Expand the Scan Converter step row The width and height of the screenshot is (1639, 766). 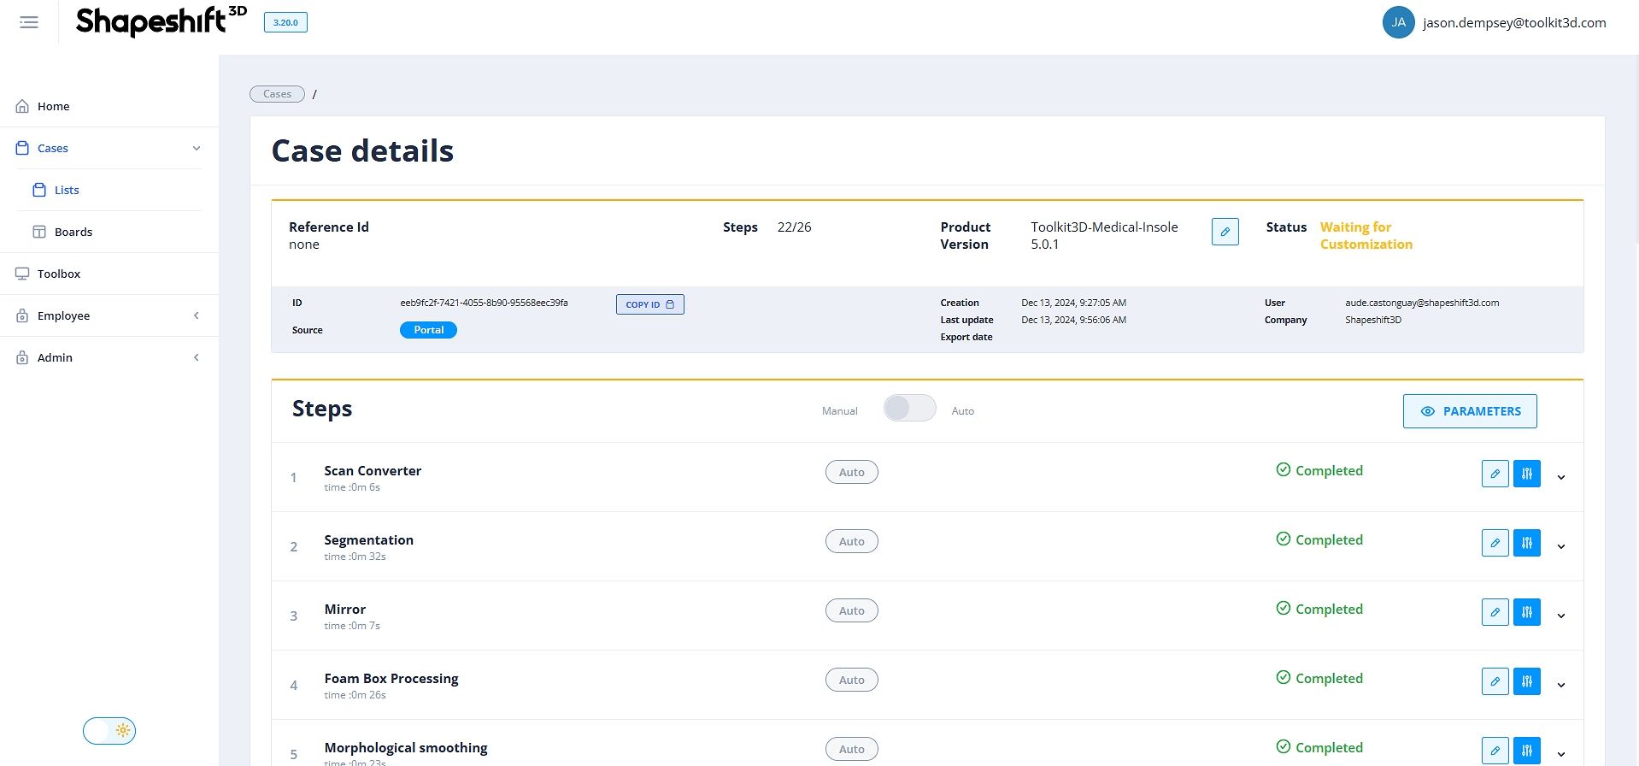coord(1560,477)
